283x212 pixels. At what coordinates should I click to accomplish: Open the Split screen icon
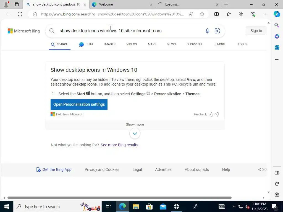tap(216, 14)
